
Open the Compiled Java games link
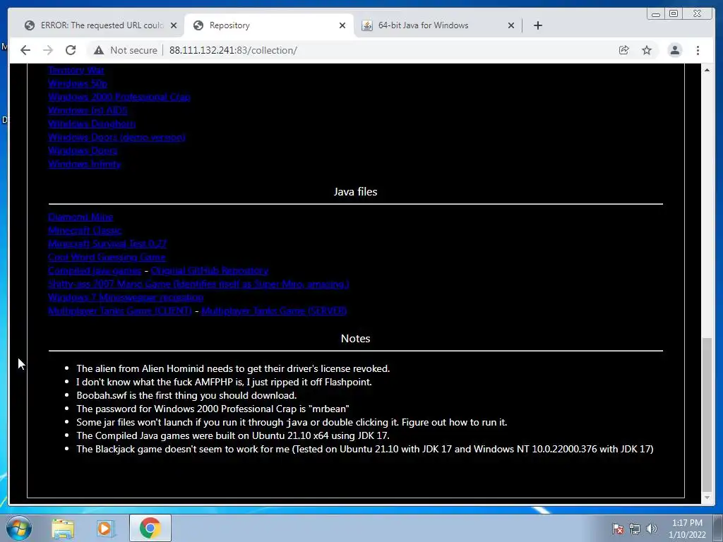tap(95, 270)
